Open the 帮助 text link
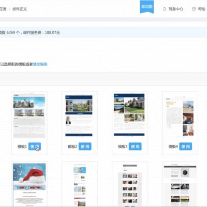 201,9
